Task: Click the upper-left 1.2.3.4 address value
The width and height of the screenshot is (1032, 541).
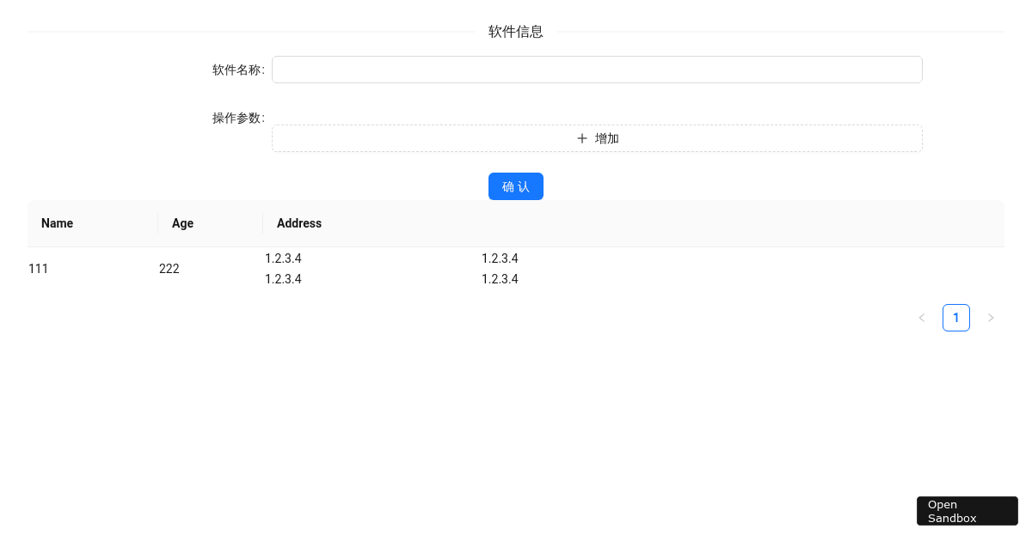Action: (283, 258)
